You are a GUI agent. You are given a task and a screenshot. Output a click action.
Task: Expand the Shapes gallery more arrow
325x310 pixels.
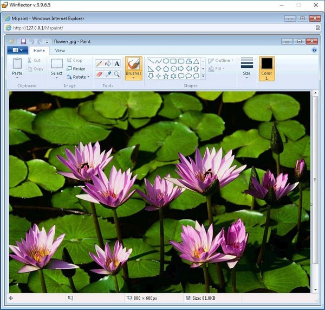point(204,77)
